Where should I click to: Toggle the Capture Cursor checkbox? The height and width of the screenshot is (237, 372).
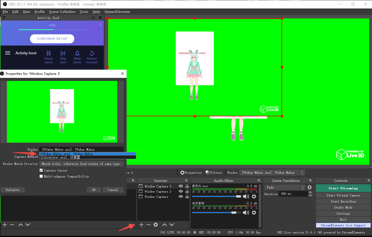coord(41,171)
